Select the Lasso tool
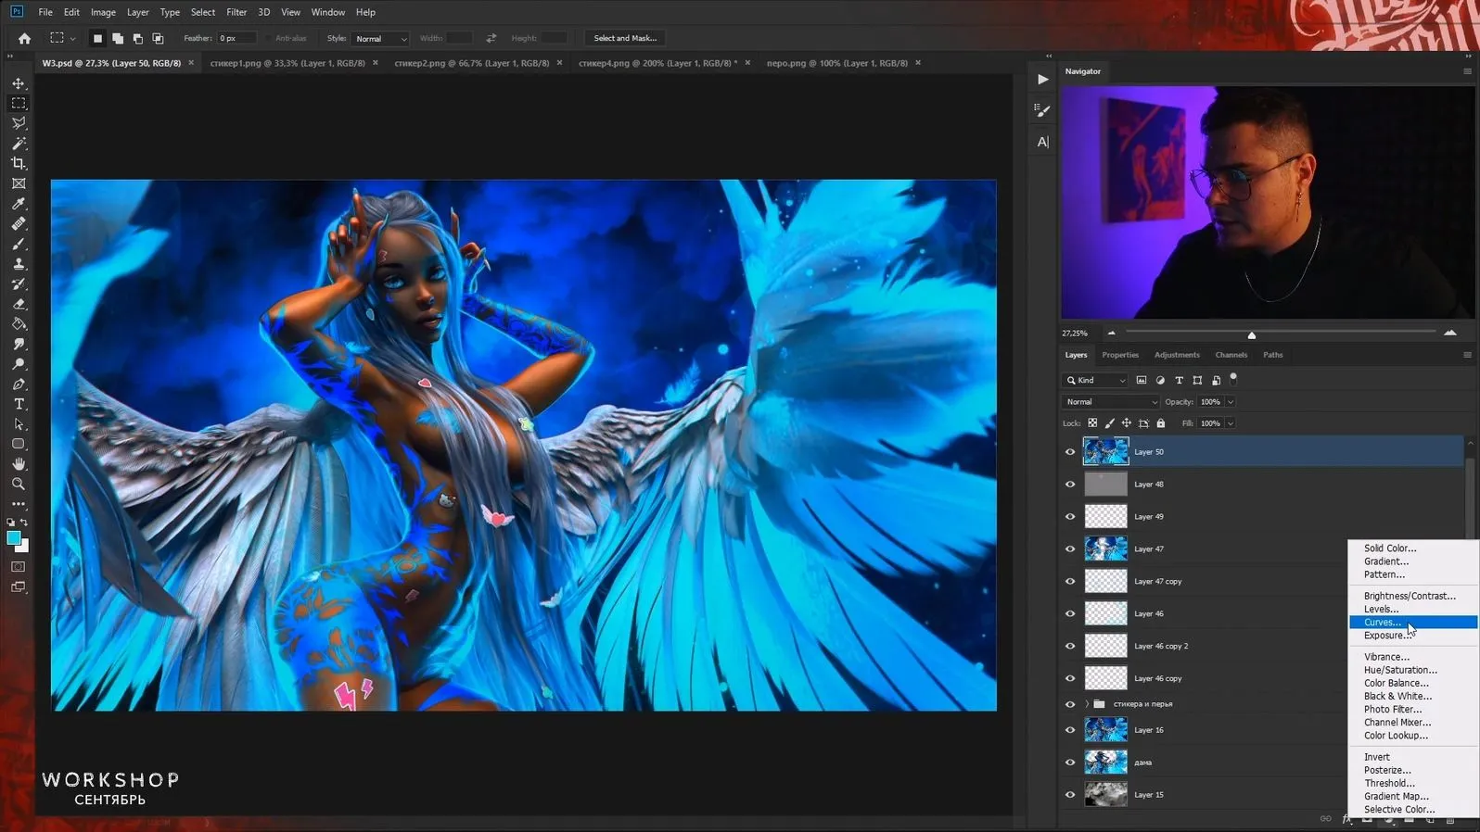 point(19,123)
